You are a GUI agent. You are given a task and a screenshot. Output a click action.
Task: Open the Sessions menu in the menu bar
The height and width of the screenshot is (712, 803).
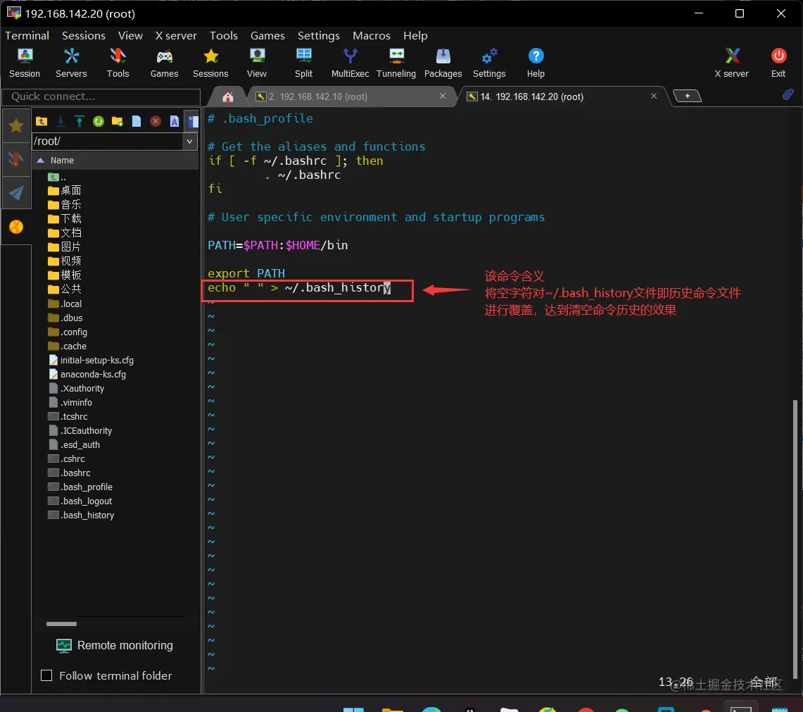[x=84, y=35]
